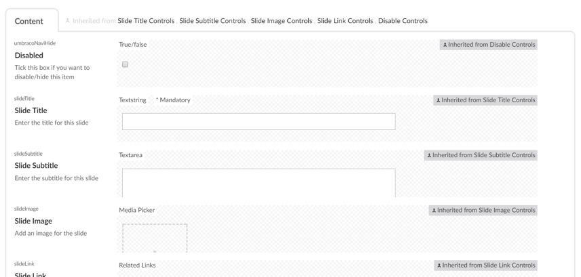Click the Inherited from Disable Controls badge
Screen dimensions: 581x277
[x=488, y=45]
